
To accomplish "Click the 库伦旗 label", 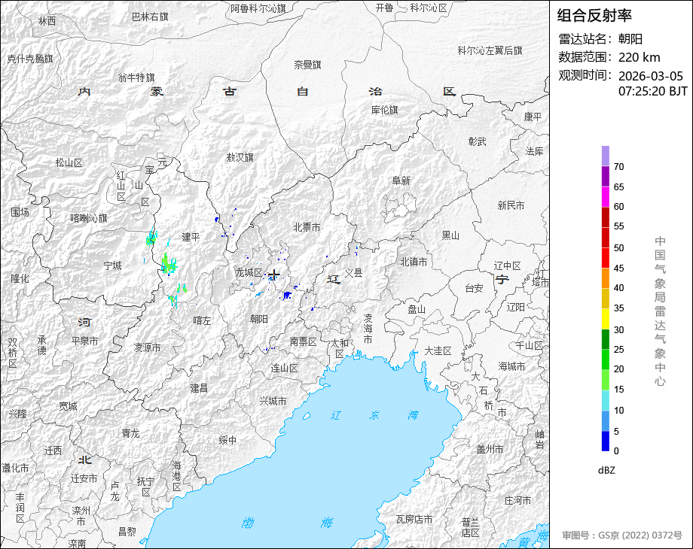I will [384, 110].
